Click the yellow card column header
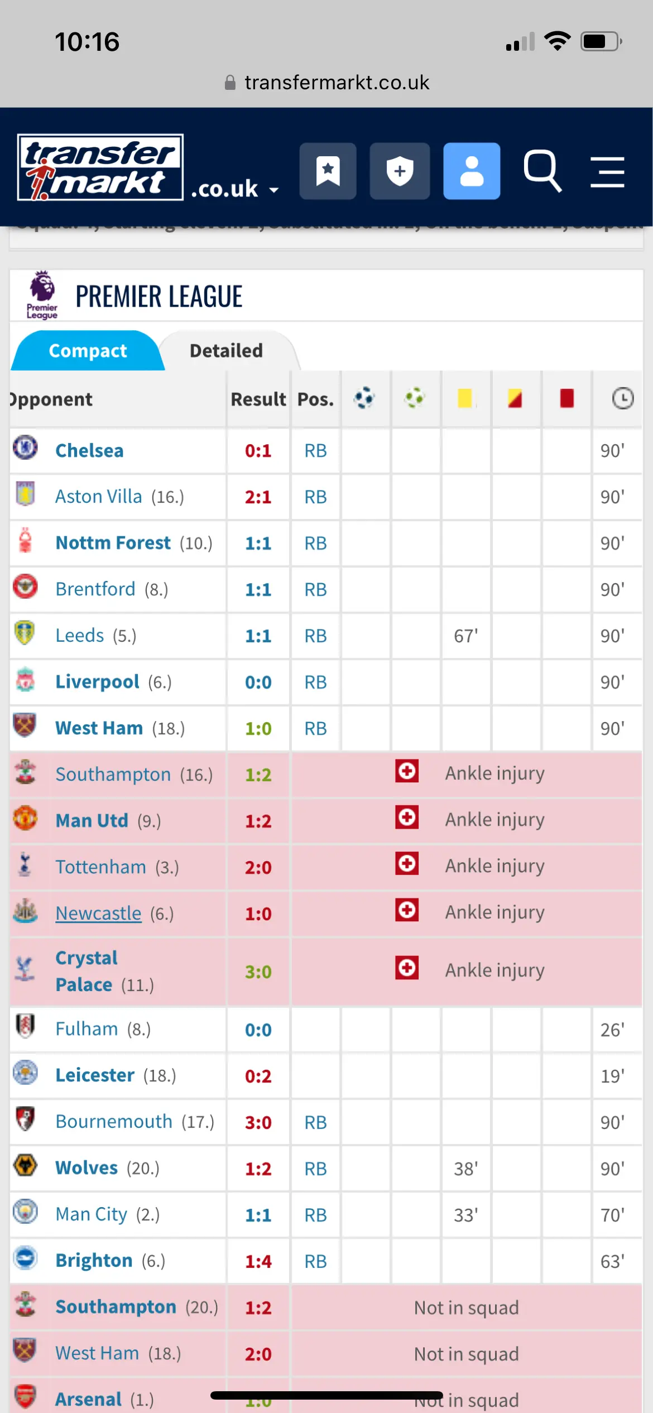This screenshot has width=653, height=1413. (465, 398)
